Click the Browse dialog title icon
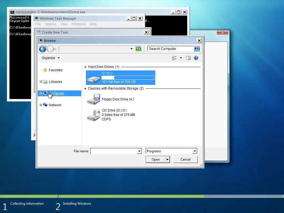This screenshot has width=284, height=213. pyautogui.click(x=41, y=40)
